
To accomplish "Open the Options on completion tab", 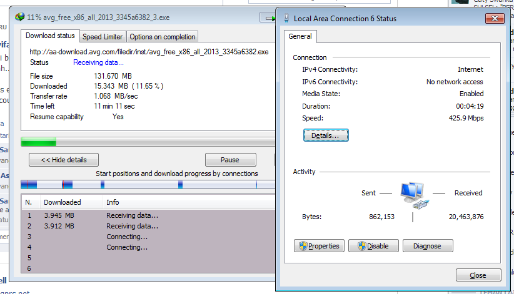I will (x=162, y=37).
